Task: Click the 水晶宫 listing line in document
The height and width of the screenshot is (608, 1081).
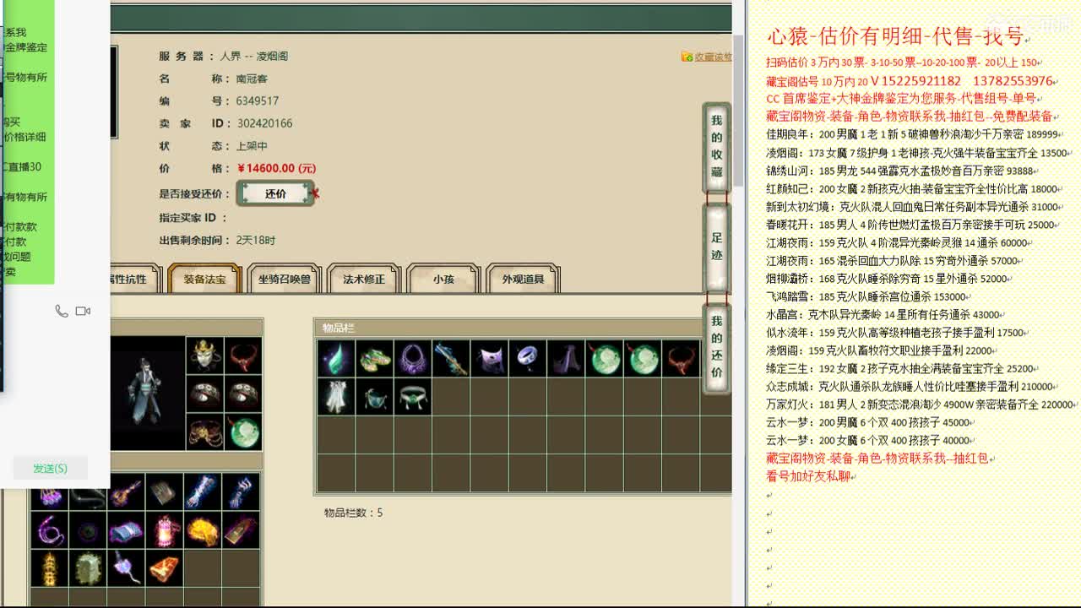Action: 883,314
